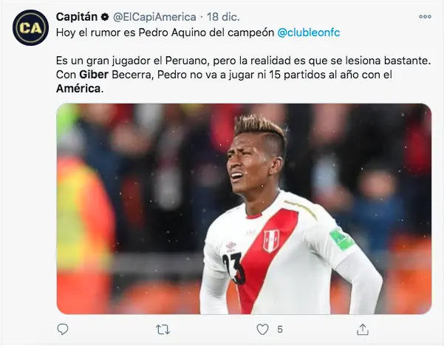Like the tweet with the heart icon
444x346 pixels.
tap(262, 330)
